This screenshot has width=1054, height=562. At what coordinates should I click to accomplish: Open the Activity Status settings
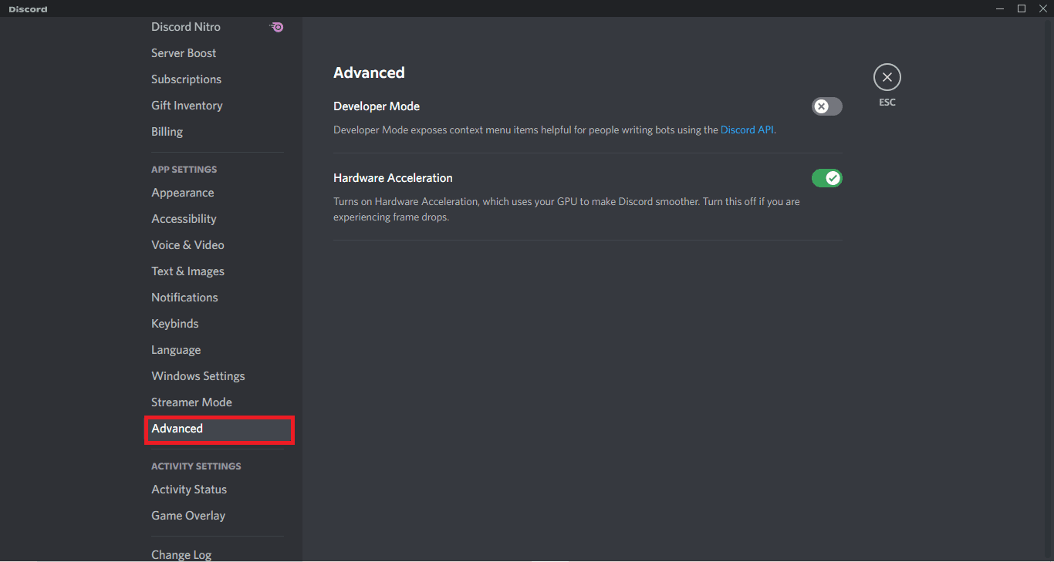pyautogui.click(x=188, y=489)
